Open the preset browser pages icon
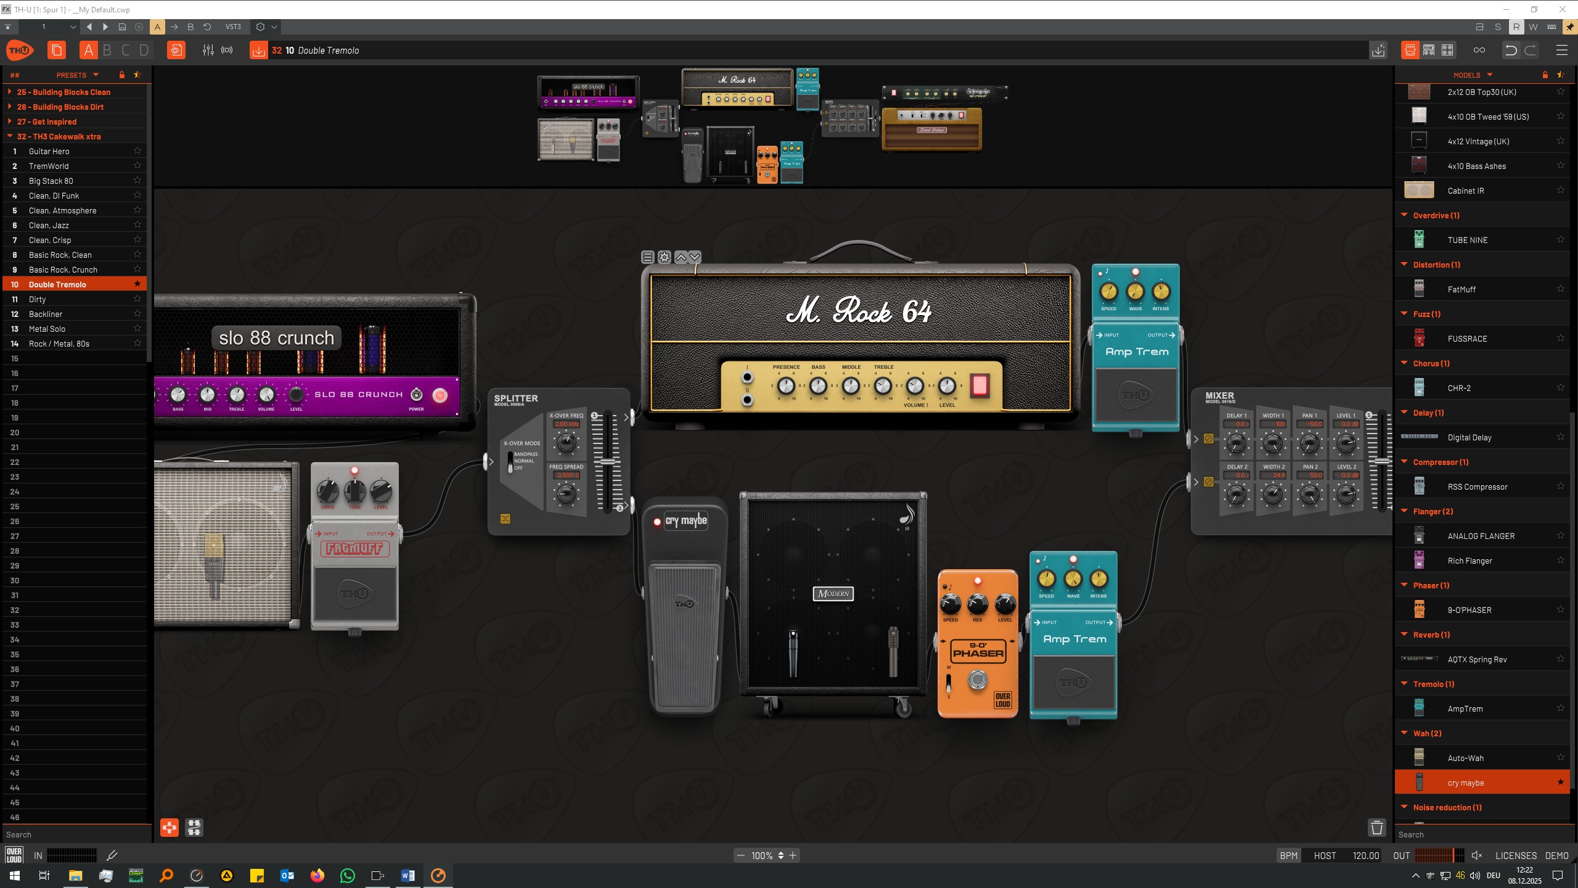Image resolution: width=1578 pixels, height=888 pixels. pos(57,50)
